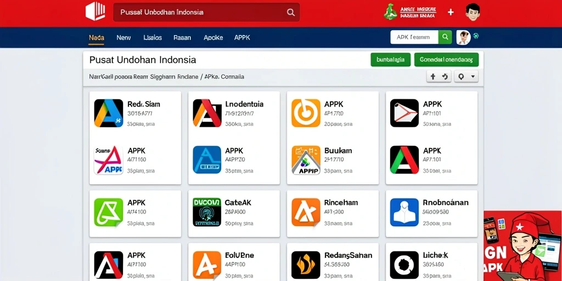Click the red cartoon APK advertisement banner
This screenshot has height=281, width=562.
(523, 246)
